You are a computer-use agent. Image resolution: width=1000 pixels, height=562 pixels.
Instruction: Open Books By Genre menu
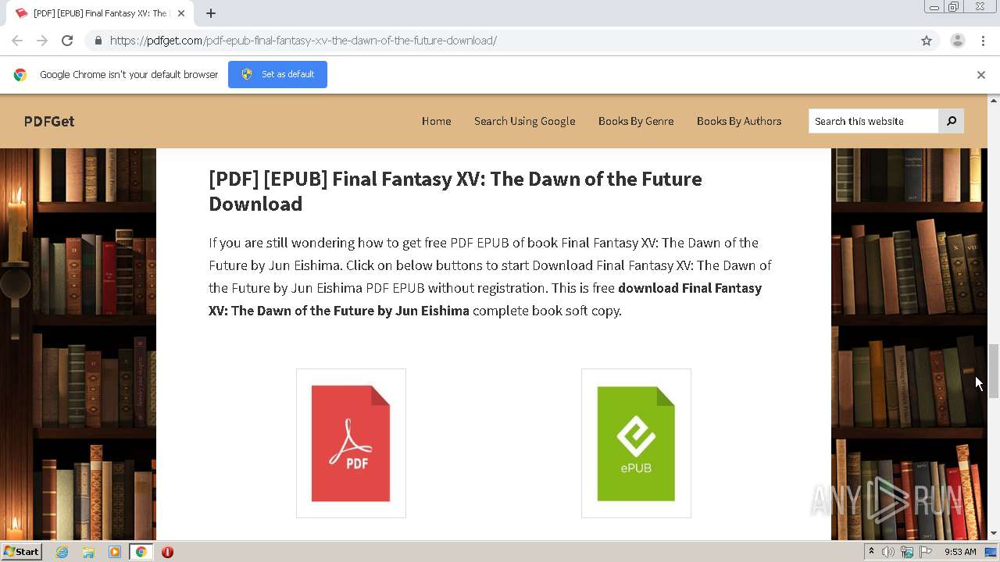click(x=636, y=121)
